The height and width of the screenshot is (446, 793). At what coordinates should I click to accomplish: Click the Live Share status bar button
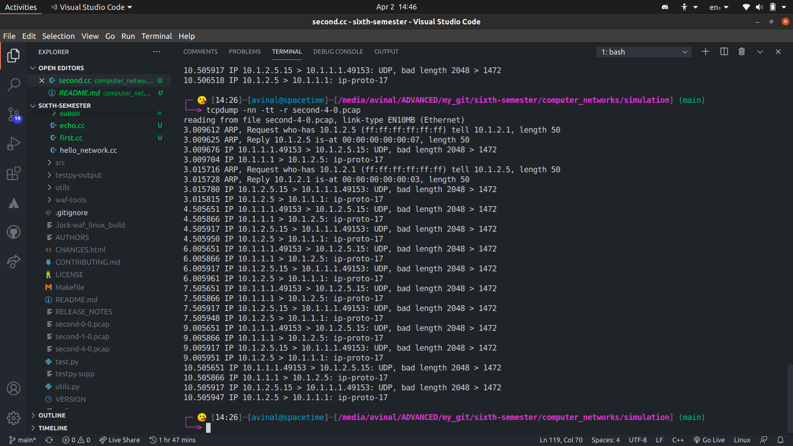pyautogui.click(x=120, y=440)
